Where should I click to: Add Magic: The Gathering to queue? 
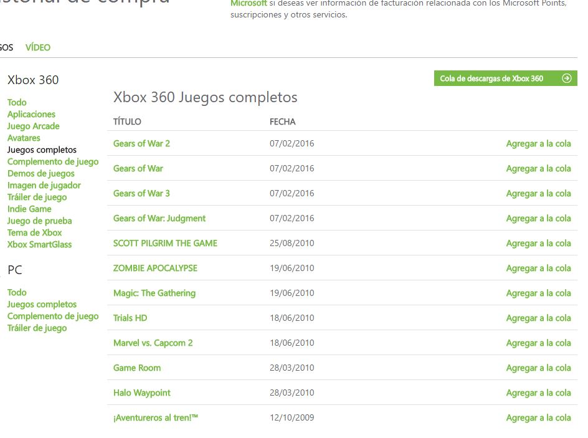(539, 293)
